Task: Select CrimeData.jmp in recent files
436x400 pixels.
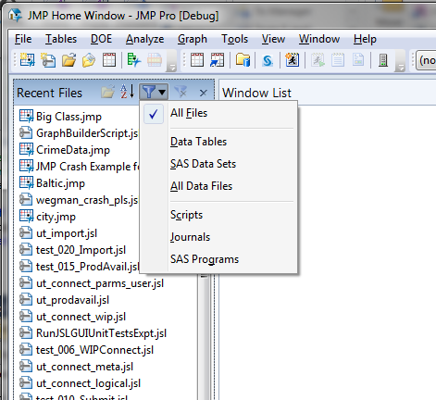Action: point(65,150)
